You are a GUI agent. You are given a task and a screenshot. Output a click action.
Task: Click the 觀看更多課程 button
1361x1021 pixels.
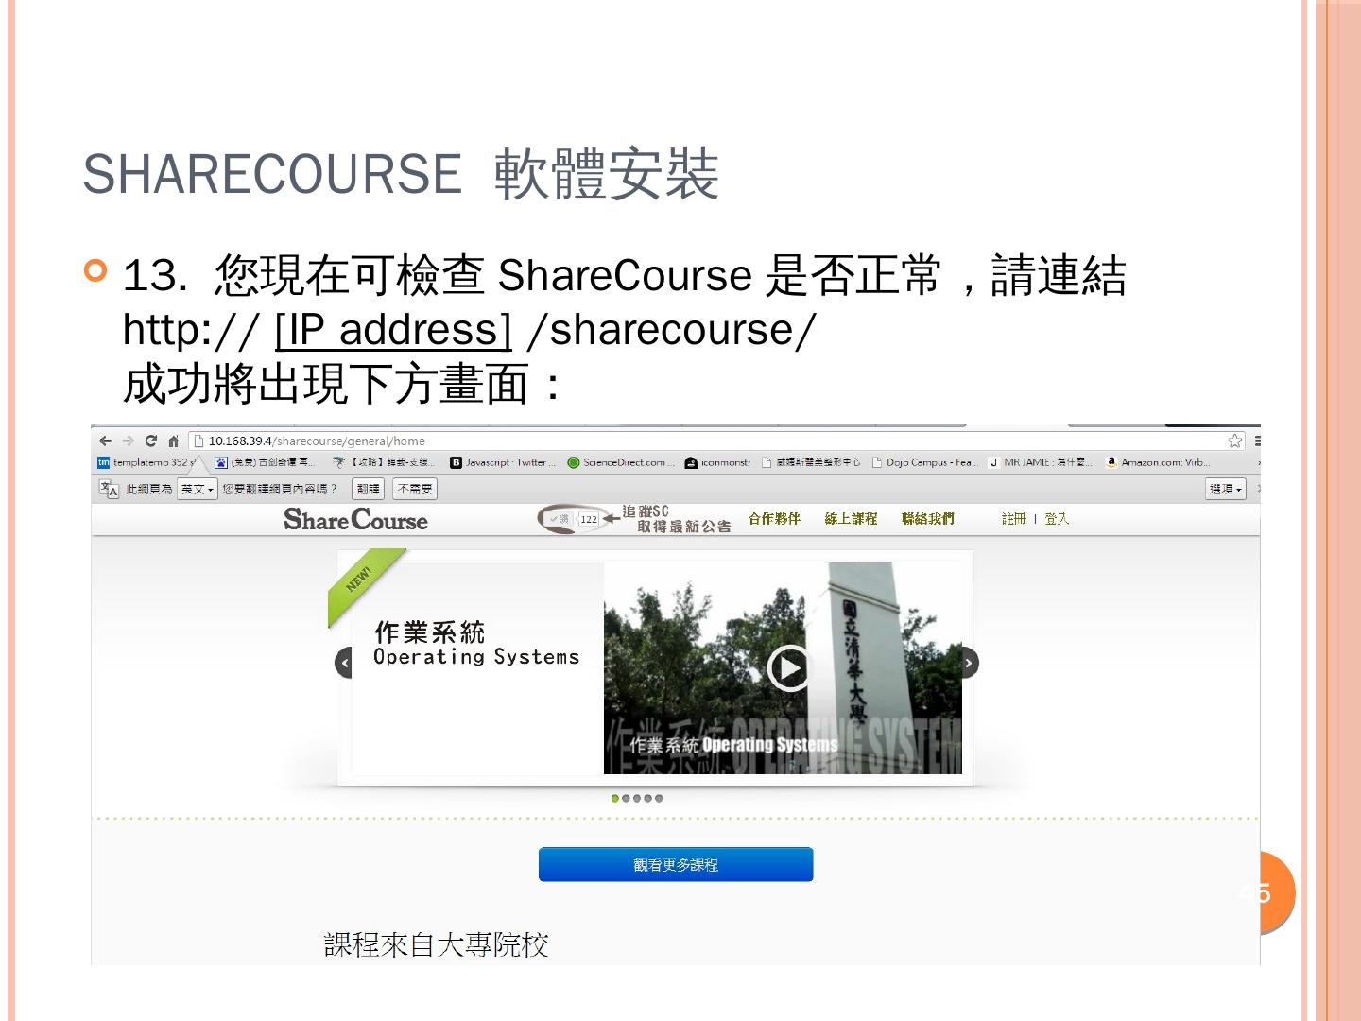tap(676, 864)
